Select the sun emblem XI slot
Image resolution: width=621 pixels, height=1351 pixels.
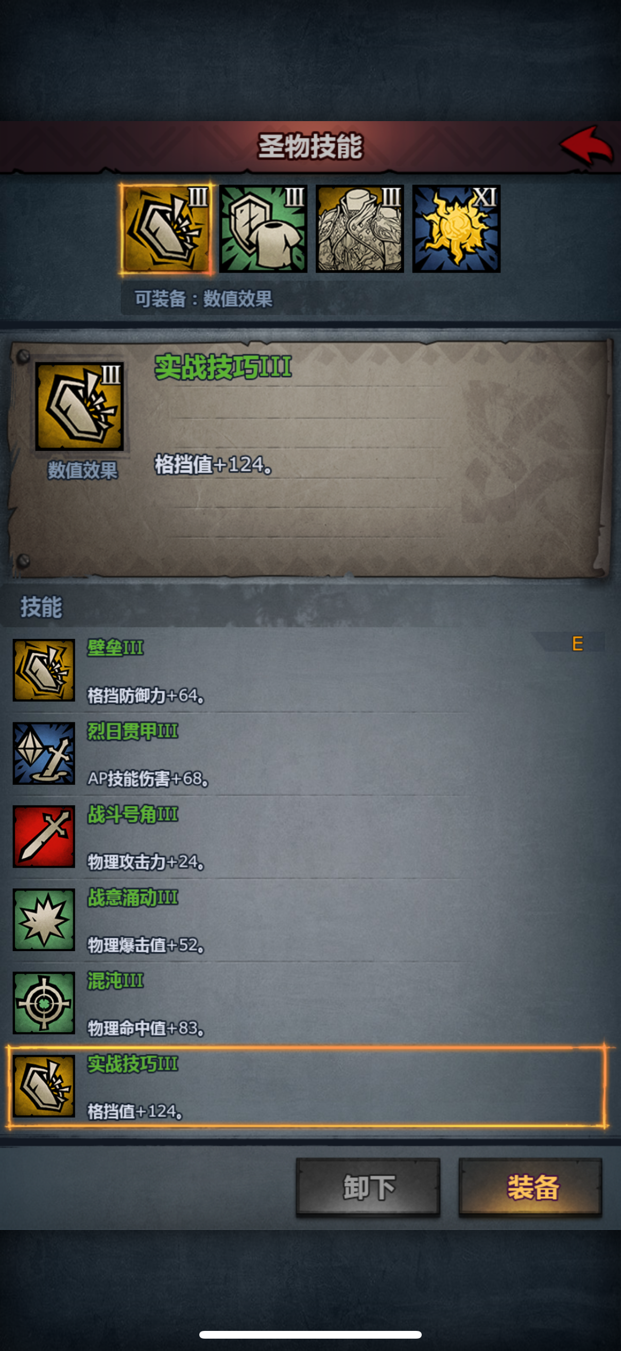(456, 229)
